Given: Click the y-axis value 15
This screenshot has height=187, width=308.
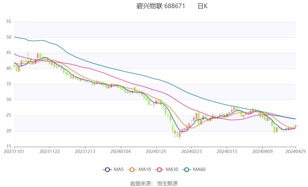Looking at the screenshot, I should (9, 146).
